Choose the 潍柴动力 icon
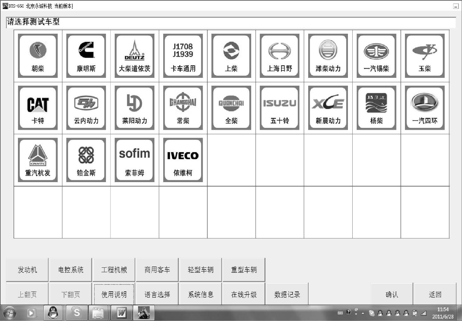The width and height of the screenshot is (462, 321). point(328,56)
